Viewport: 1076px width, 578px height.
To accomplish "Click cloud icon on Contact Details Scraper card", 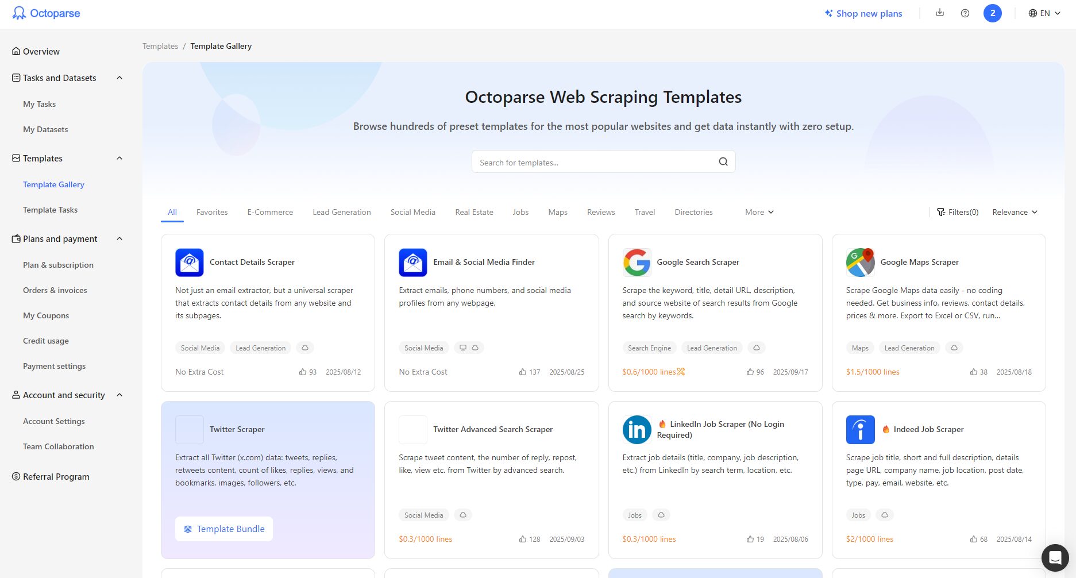I will click(305, 348).
